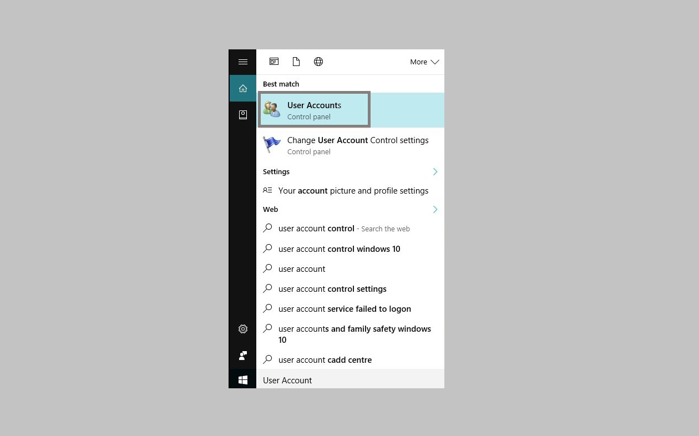Click the Web section heading
The image size is (699, 436).
tap(270, 209)
